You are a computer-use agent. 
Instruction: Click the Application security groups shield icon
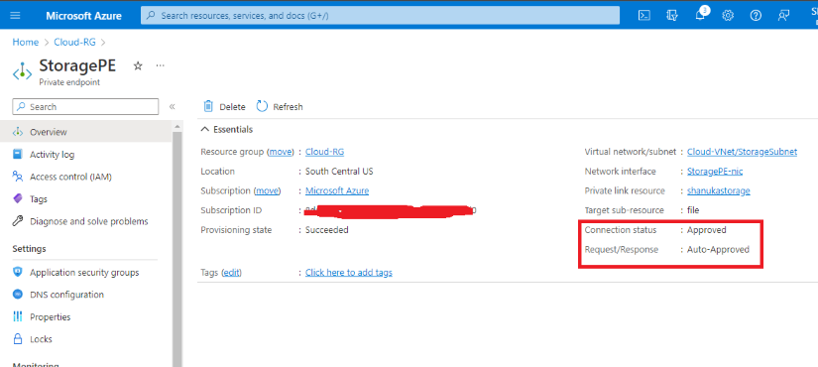tap(18, 273)
